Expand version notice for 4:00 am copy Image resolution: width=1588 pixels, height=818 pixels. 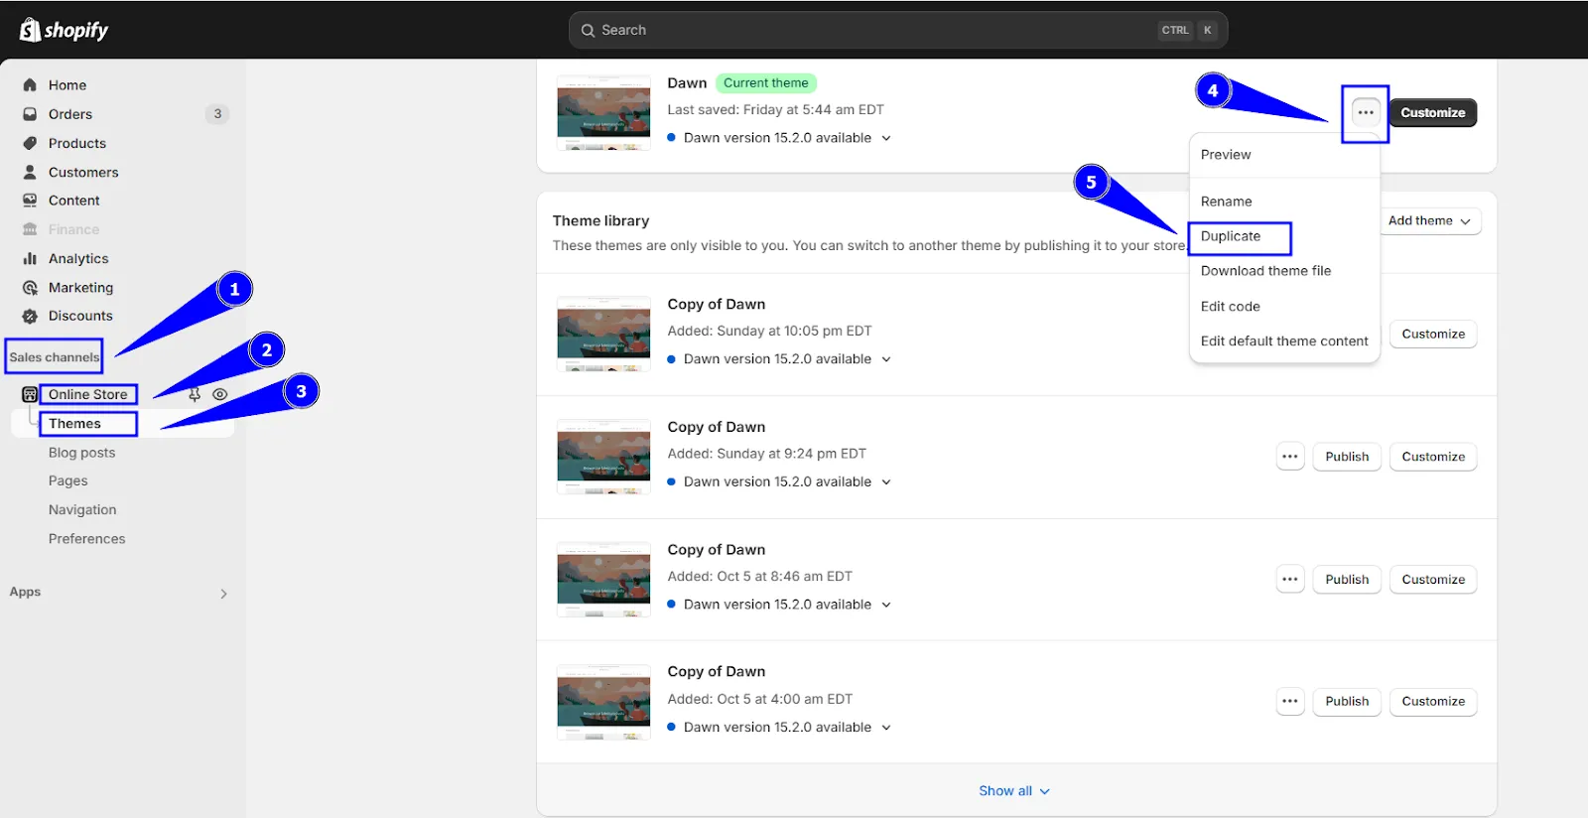[x=886, y=728]
